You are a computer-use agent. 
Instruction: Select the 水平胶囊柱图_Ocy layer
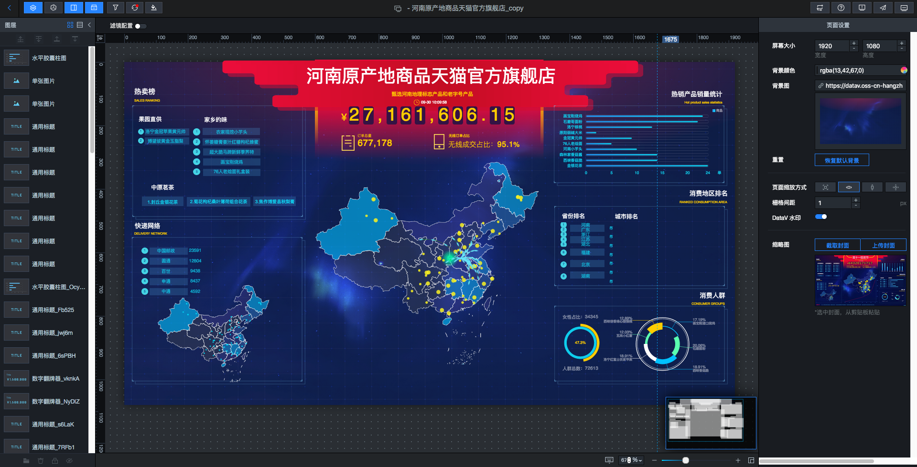tap(44, 287)
